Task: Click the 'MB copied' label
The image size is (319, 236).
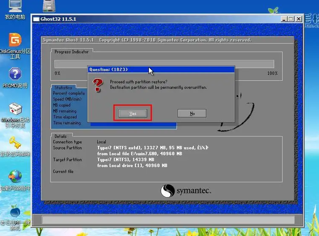Action: 62,105
